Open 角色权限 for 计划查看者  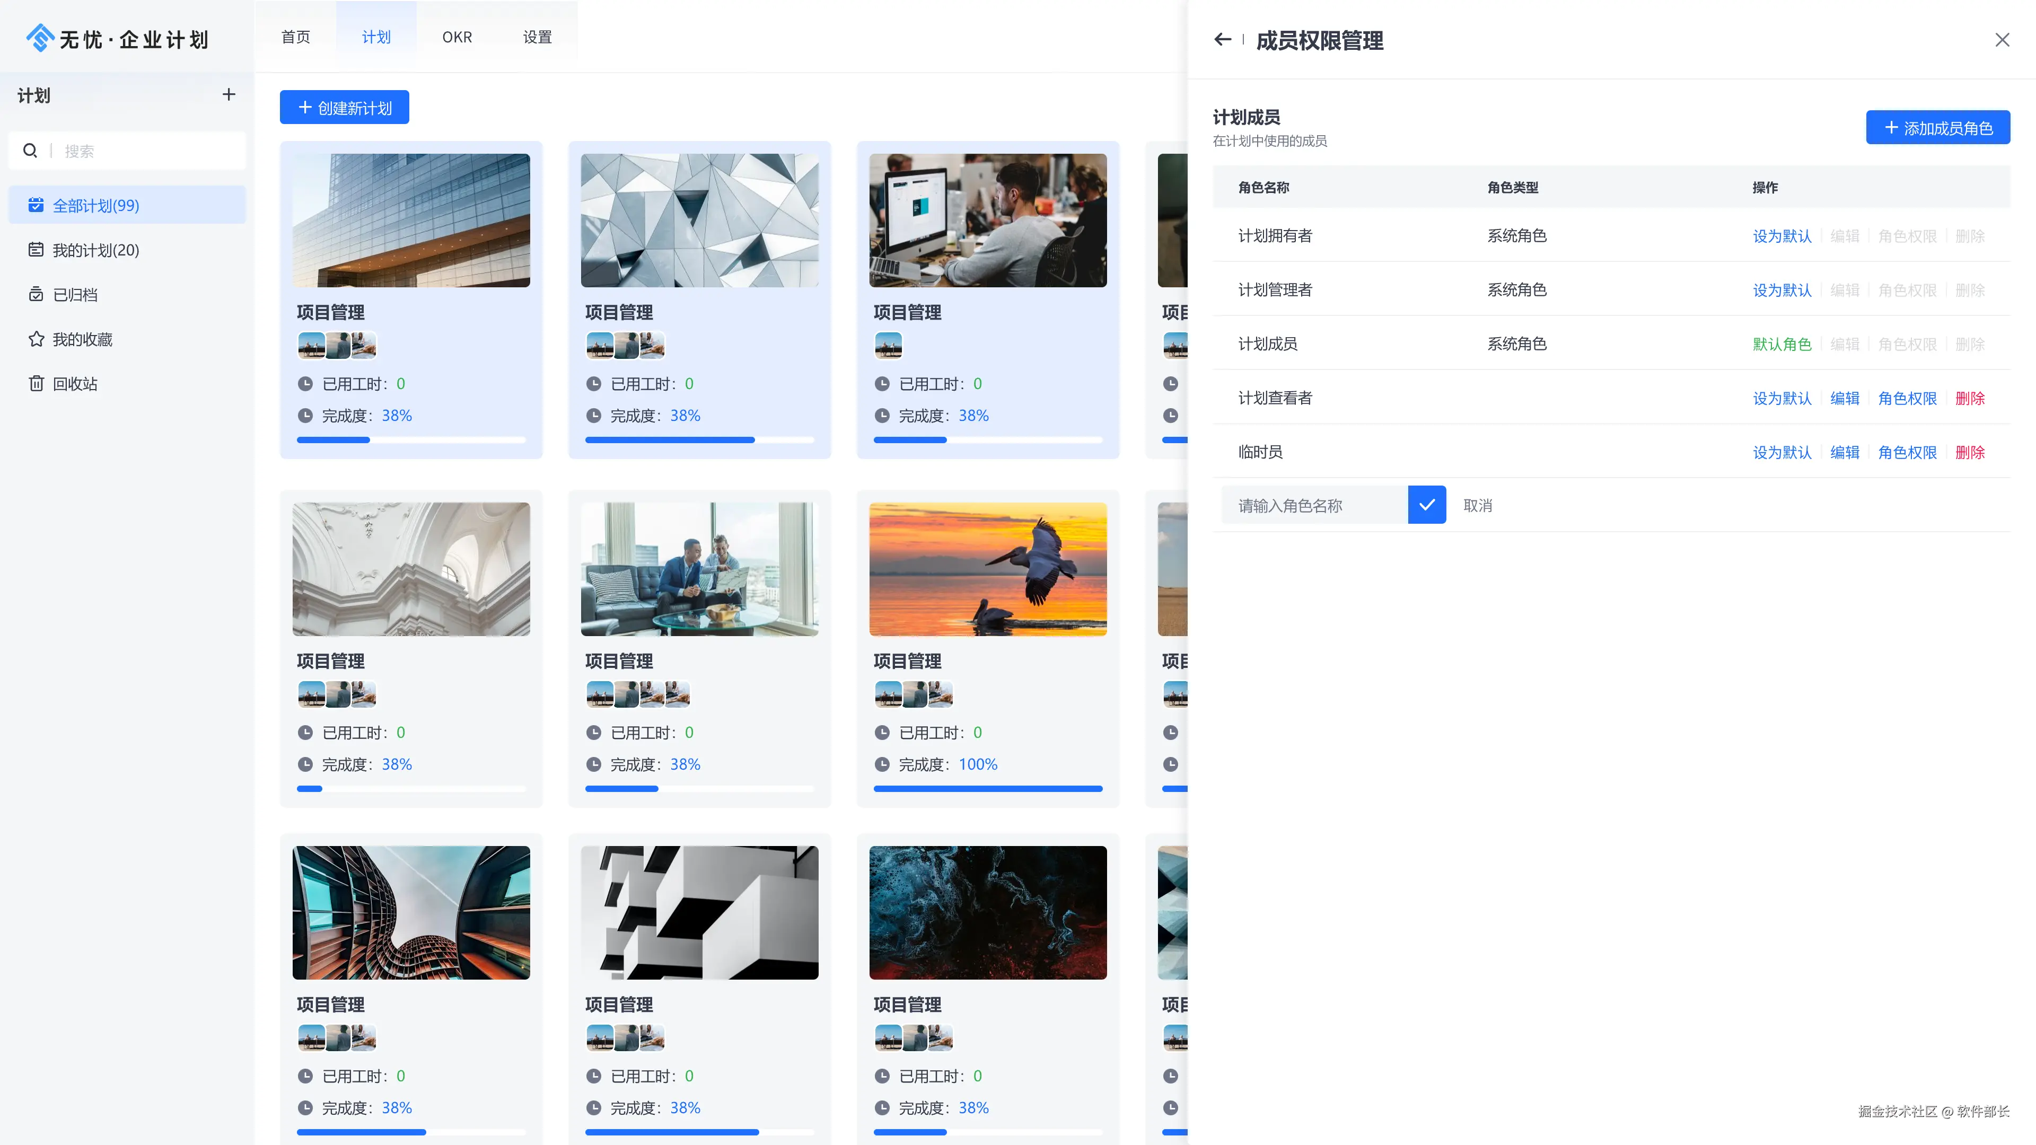click(x=1907, y=398)
